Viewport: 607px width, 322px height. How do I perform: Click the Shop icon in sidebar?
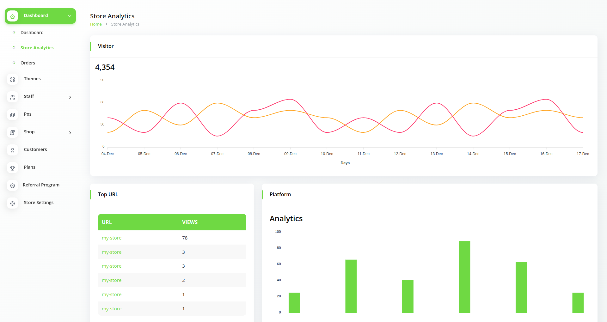(x=13, y=133)
